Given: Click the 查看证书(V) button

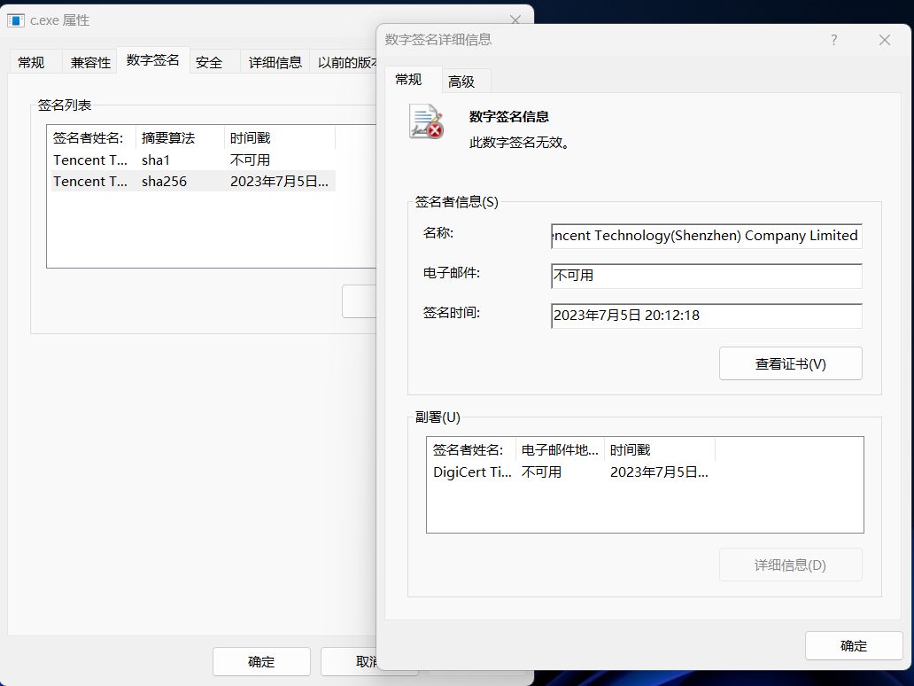Looking at the screenshot, I should click(x=790, y=363).
